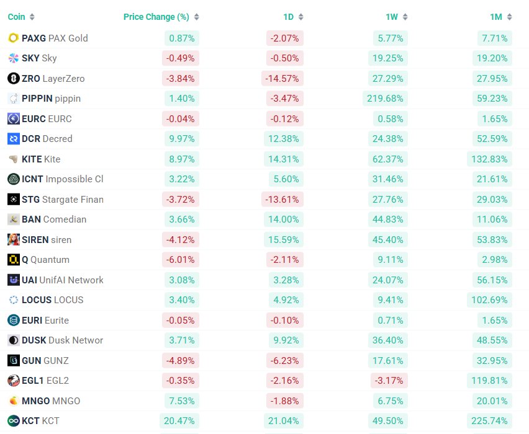Click the PAX Gold coin icon

coord(13,38)
